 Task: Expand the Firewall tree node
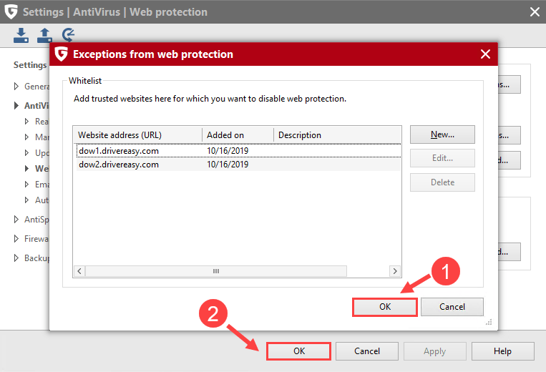pyautogui.click(x=17, y=239)
